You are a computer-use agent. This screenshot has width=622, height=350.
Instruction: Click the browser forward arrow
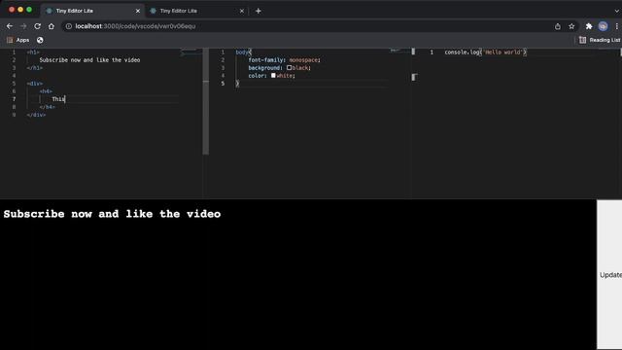pyautogui.click(x=23, y=26)
